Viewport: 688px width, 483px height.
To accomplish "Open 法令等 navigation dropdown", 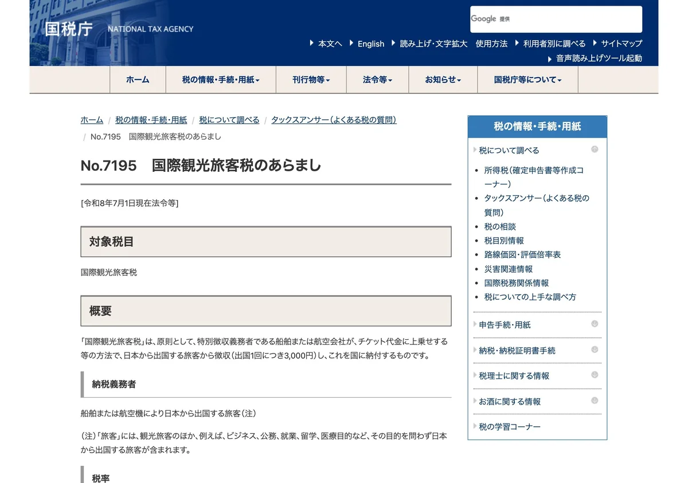I will point(377,80).
